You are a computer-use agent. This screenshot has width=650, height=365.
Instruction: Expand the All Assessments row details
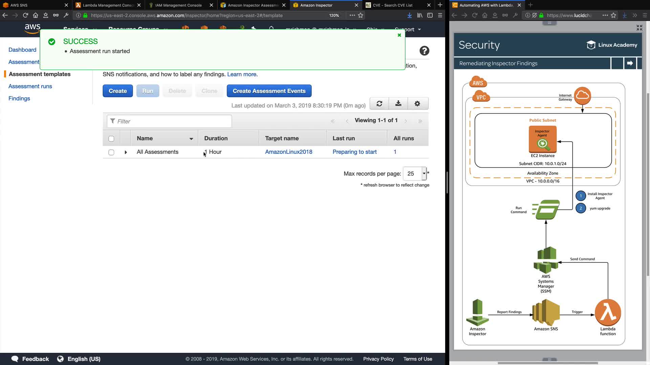(x=126, y=152)
